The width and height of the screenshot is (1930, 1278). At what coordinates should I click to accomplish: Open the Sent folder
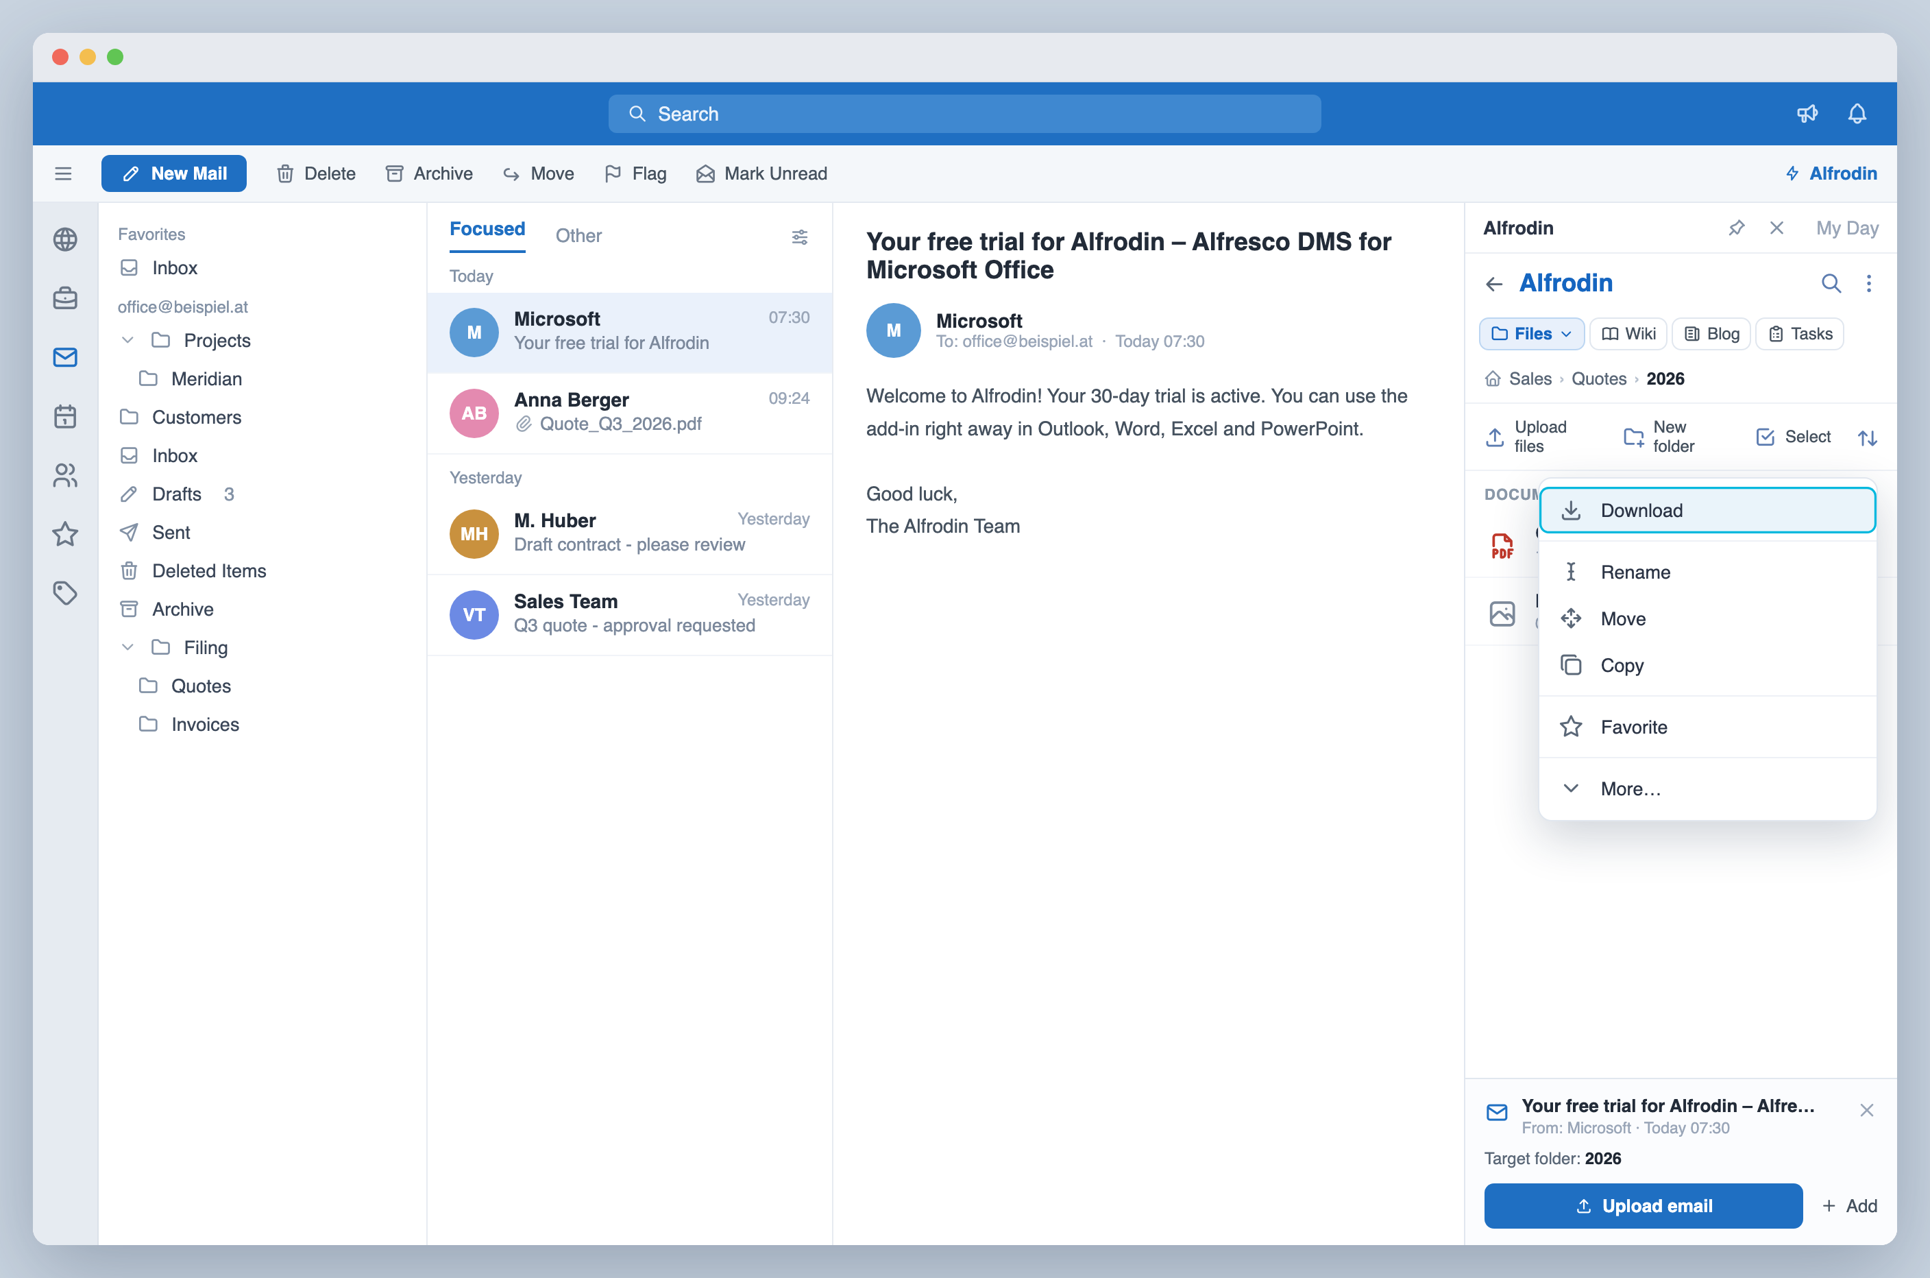point(262,532)
